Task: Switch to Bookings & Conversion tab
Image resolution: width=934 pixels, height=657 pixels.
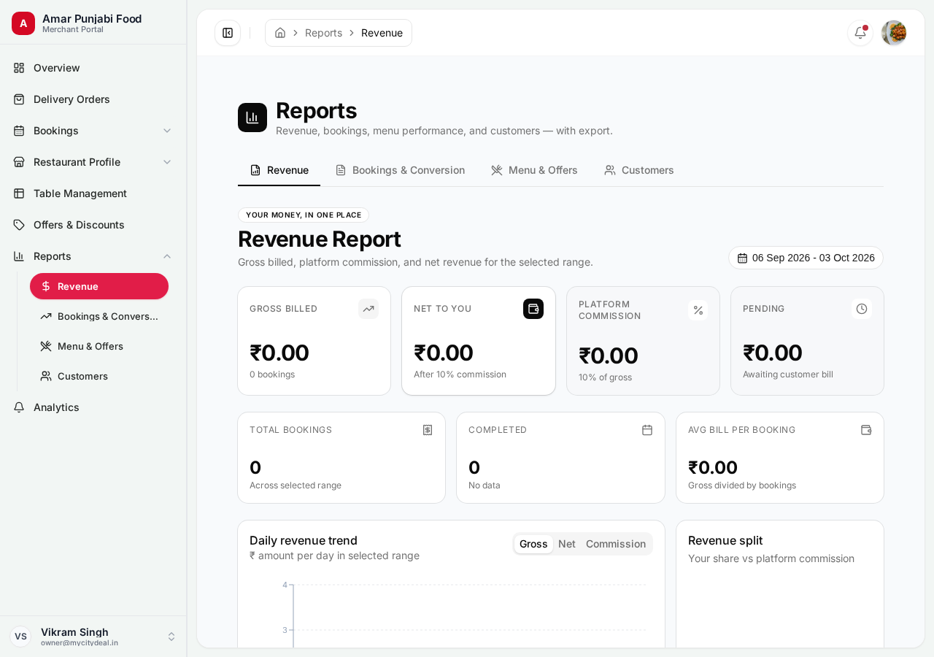Action: pos(400,170)
